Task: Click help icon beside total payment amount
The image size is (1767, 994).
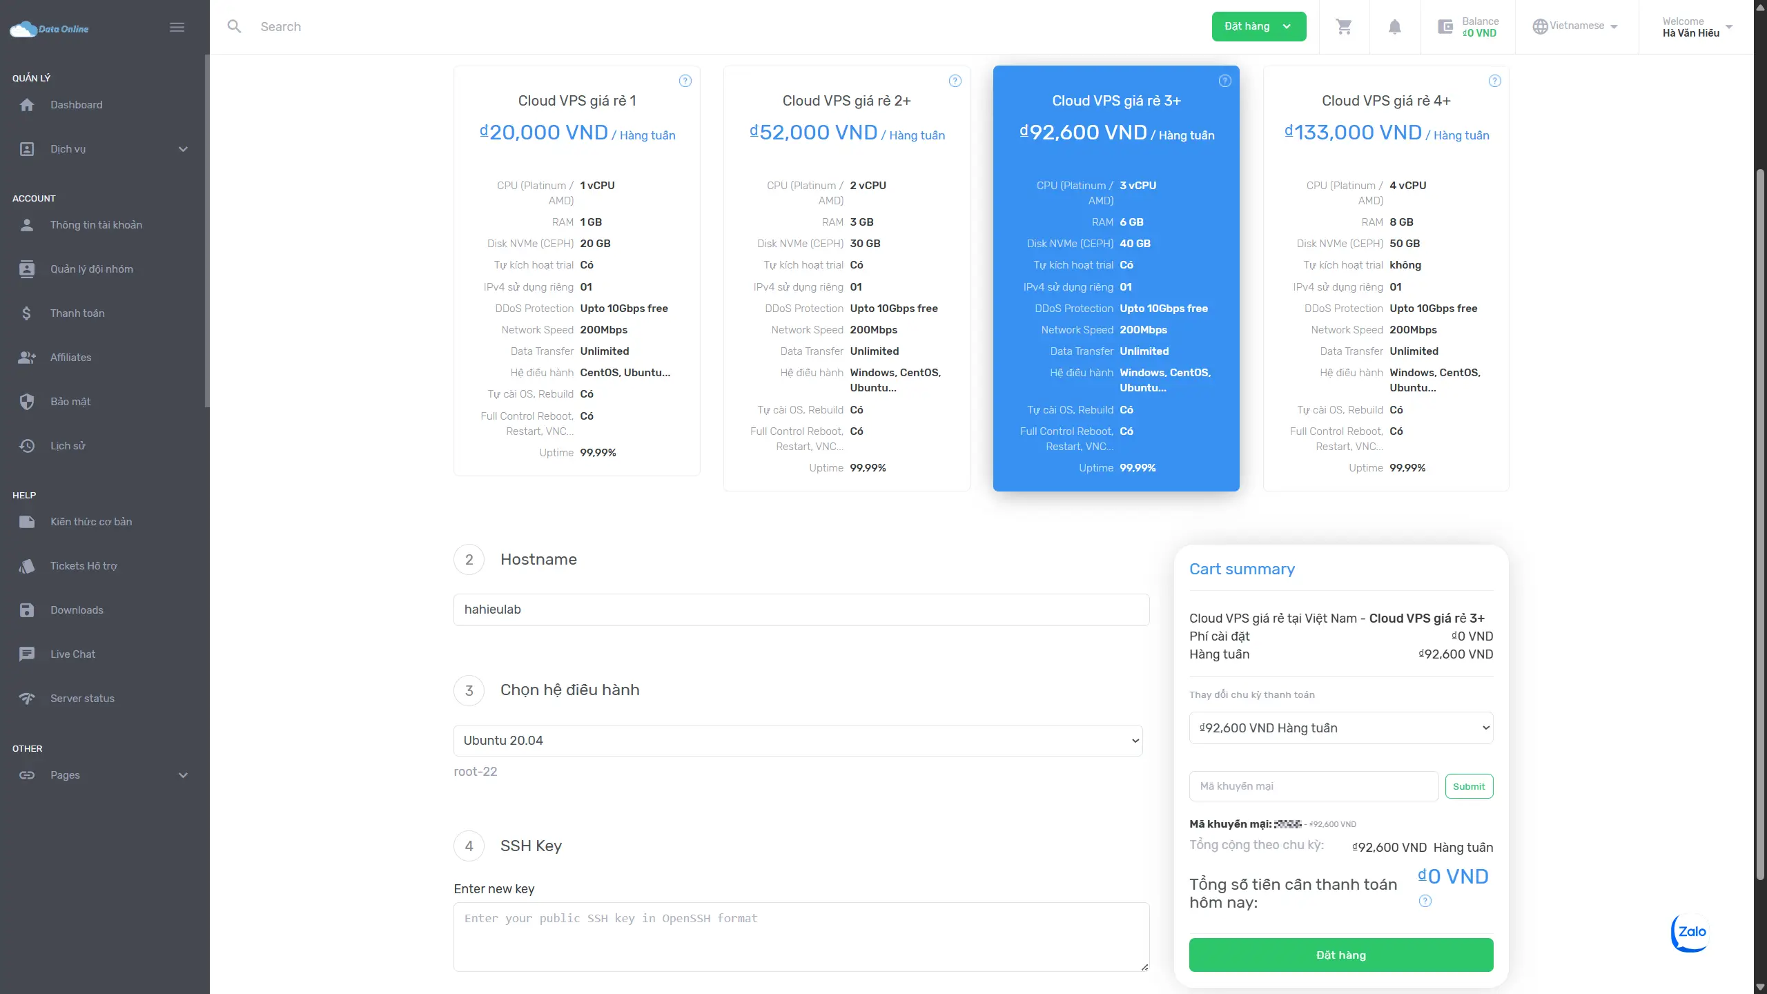Action: tap(1425, 901)
